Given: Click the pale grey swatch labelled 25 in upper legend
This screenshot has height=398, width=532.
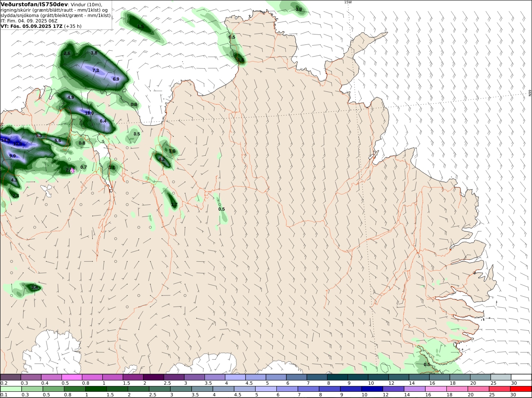Looking at the screenshot, I should click(x=501, y=377).
